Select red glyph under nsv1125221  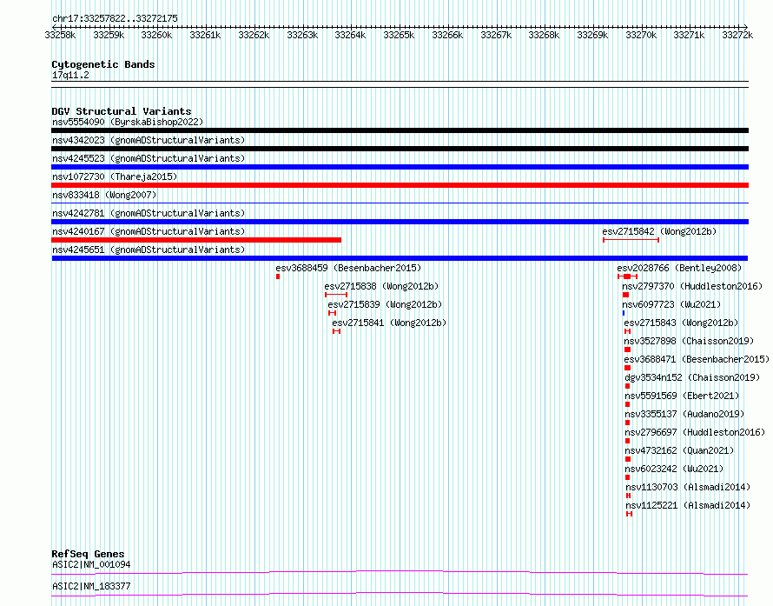point(630,514)
